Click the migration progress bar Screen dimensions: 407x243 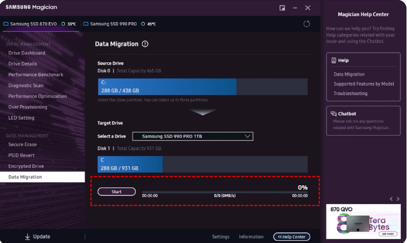[x=225, y=192]
